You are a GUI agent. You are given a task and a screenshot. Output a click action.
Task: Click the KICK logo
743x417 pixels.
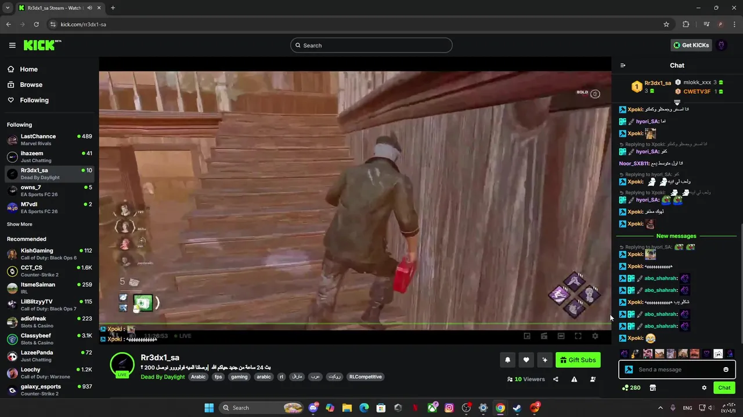coord(42,45)
